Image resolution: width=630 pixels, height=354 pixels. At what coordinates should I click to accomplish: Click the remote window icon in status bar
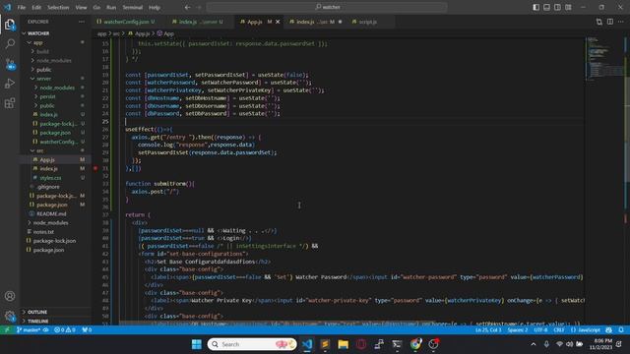point(7,330)
